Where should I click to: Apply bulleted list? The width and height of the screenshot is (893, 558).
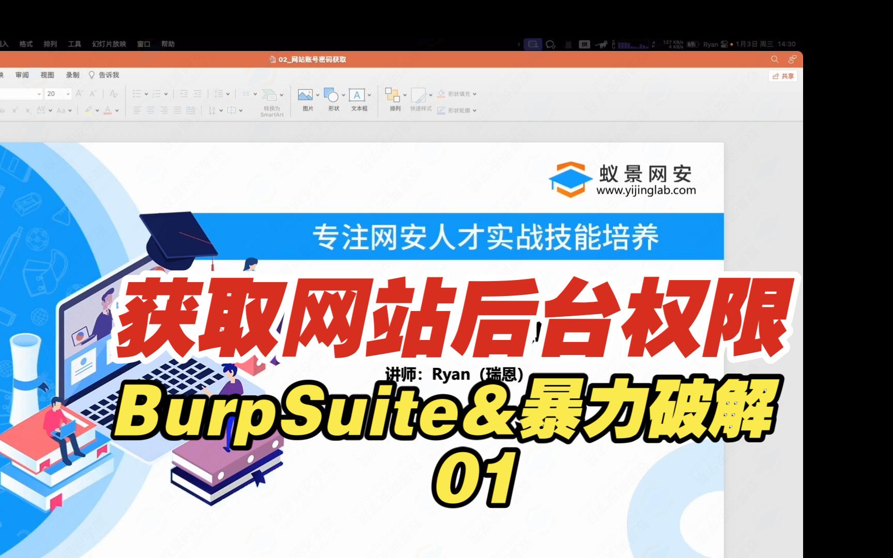pyautogui.click(x=136, y=94)
